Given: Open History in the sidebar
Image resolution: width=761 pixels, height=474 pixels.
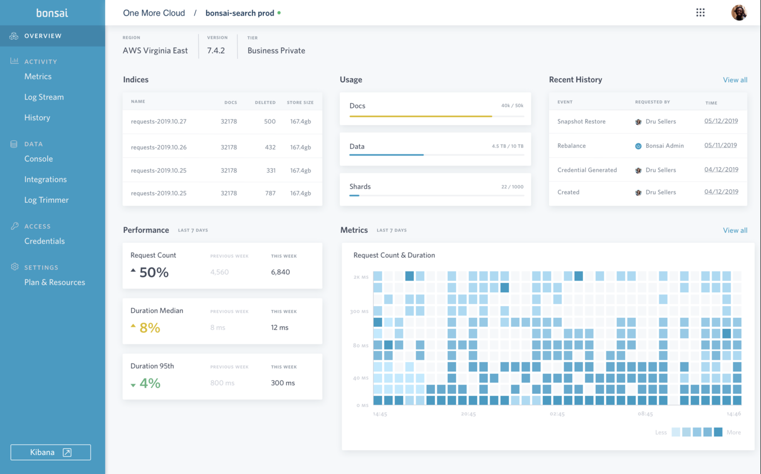Looking at the screenshot, I should (37, 118).
